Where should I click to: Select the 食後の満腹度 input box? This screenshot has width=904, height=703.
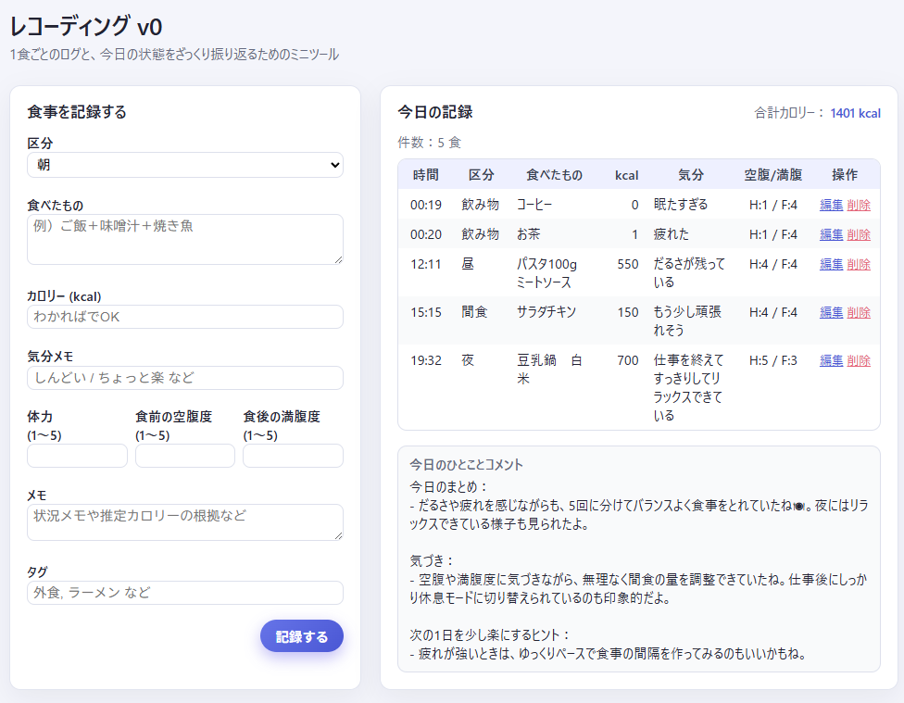pos(293,456)
